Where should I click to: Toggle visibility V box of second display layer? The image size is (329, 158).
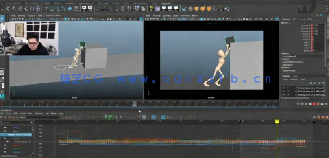284,91
